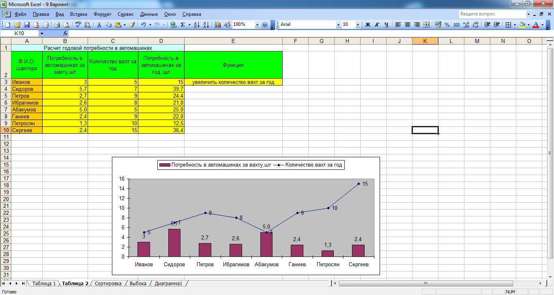Undo the last action
Image resolution: width=554 pixels, height=295 pixels.
pos(143,25)
